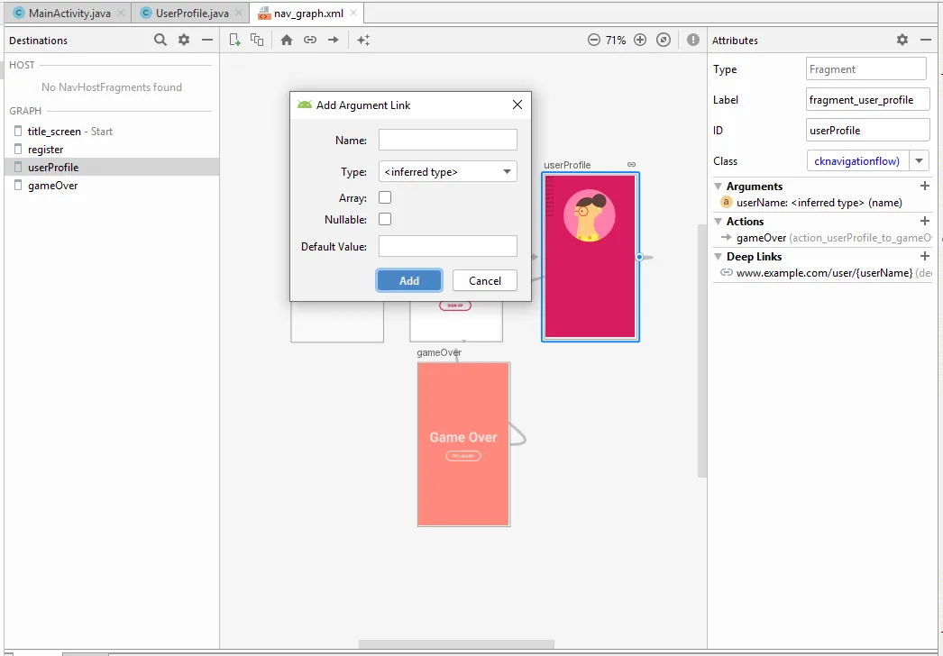Viewport: 943px width, 656px height.
Task: Enable the Array checkbox in dialog
Action: tap(383, 197)
